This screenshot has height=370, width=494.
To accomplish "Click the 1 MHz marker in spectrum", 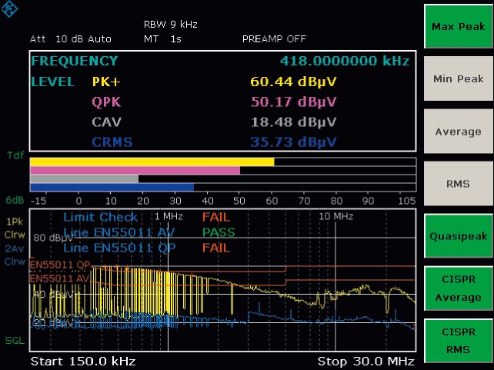I will pyautogui.click(x=169, y=216).
